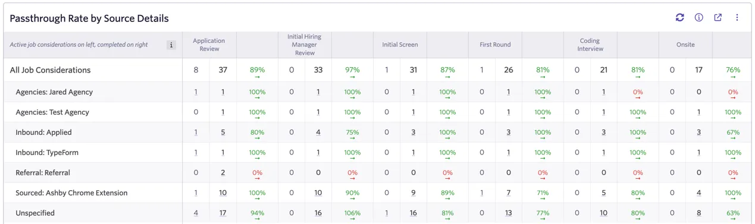Select the Application Review column header
Screen dimensions: 755x224
[x=209, y=45]
